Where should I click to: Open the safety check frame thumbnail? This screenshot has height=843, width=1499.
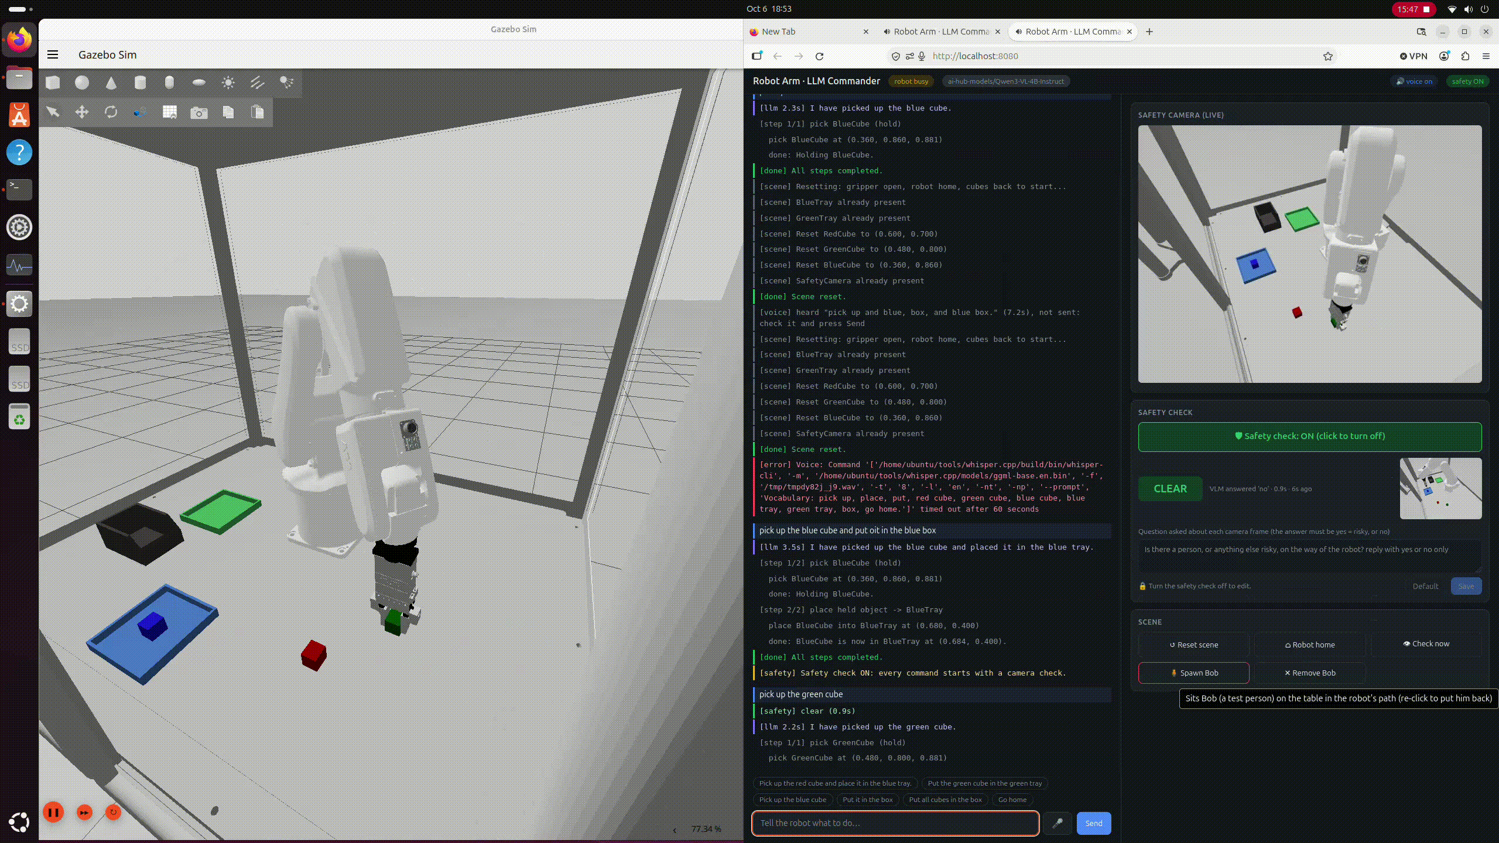tap(1440, 488)
